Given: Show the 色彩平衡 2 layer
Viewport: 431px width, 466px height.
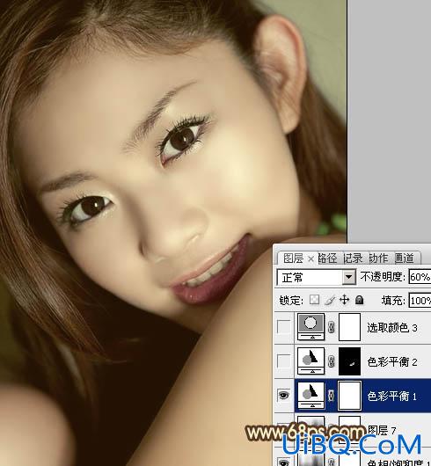Looking at the screenshot, I should click(284, 361).
